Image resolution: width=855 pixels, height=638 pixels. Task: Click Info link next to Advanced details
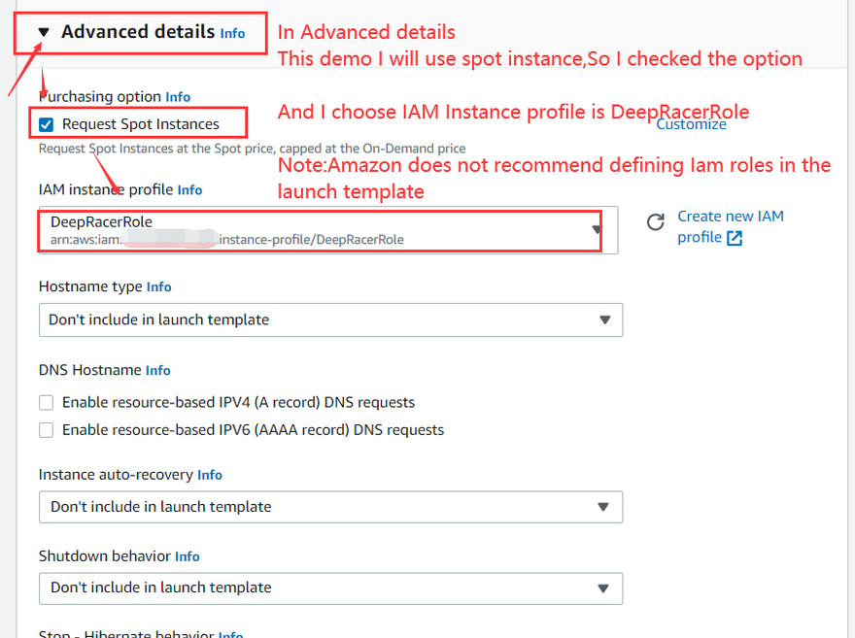click(x=232, y=33)
